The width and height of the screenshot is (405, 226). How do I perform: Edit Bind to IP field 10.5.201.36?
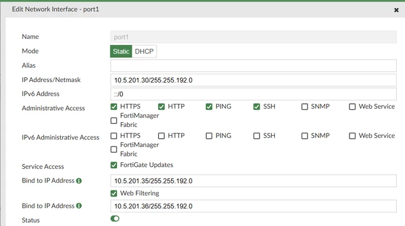coord(254,206)
